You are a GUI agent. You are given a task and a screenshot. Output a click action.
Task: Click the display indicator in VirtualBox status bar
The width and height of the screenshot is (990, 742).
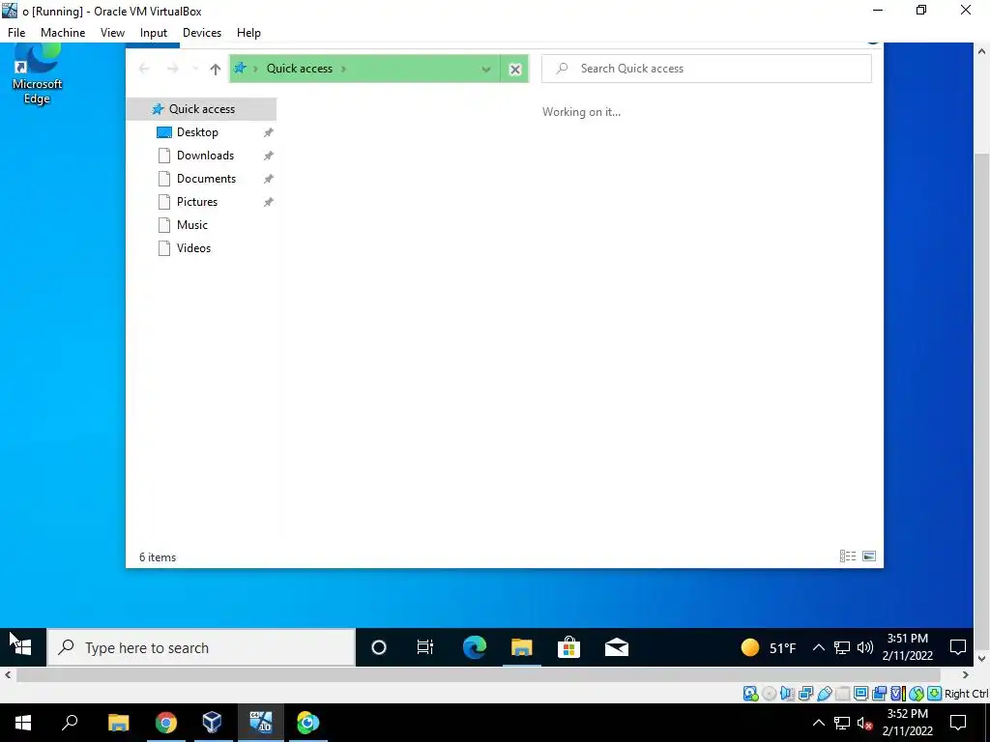[860, 694]
